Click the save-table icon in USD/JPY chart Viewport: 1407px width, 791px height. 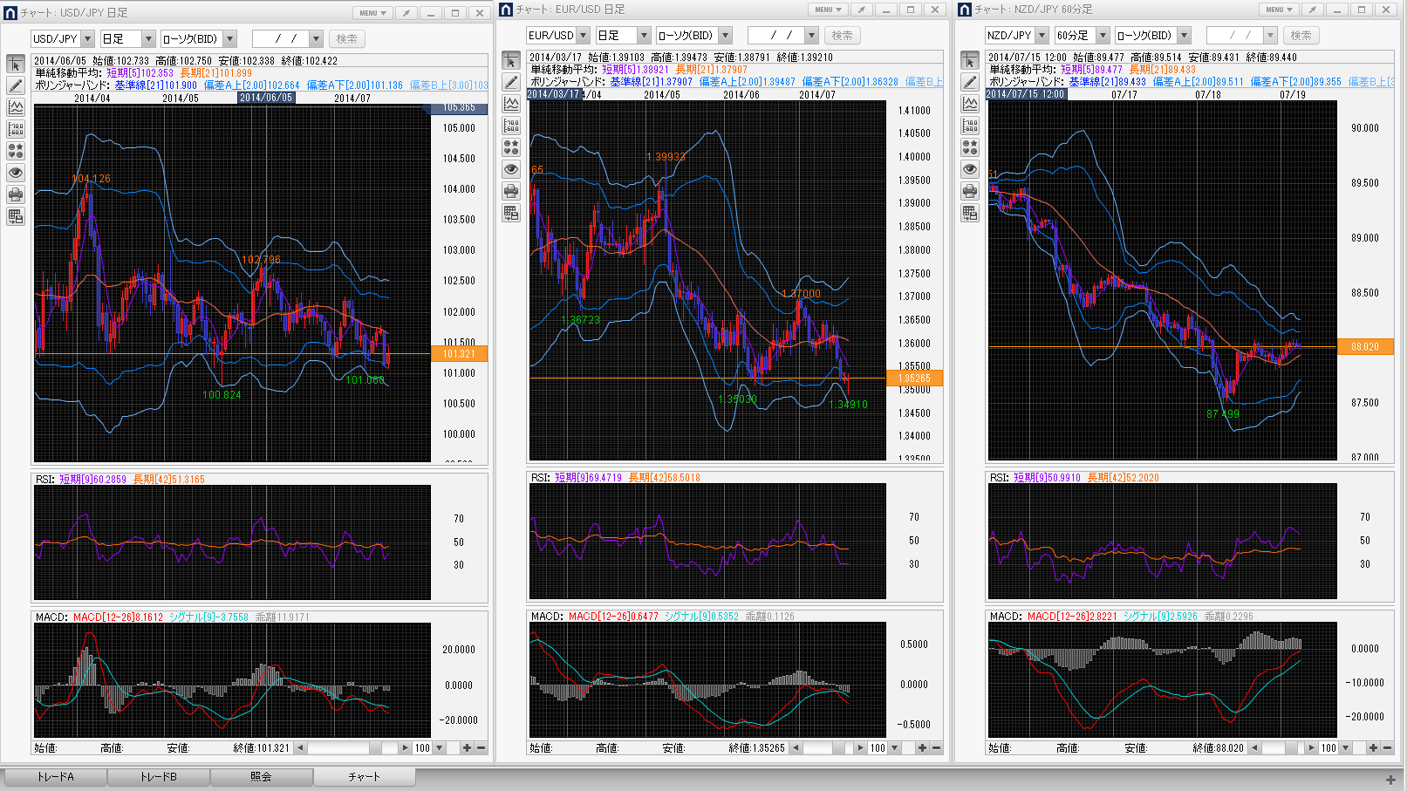coord(16,216)
